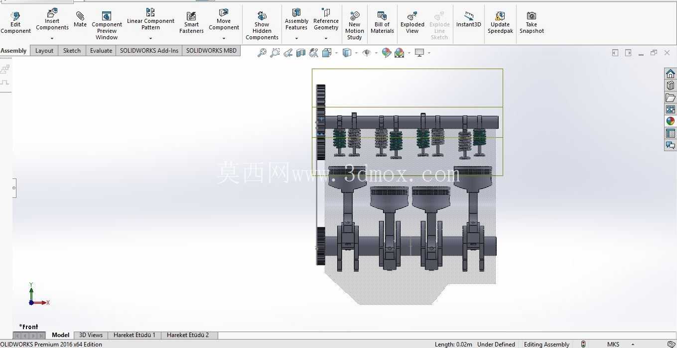The width and height of the screenshot is (677, 348).
Task: Click the Dynamic Annotation Views icon
Action: coord(314,53)
